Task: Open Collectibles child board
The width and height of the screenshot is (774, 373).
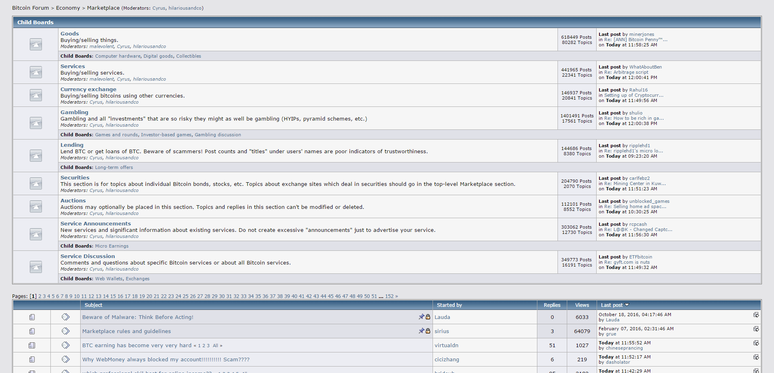Action: click(x=189, y=56)
